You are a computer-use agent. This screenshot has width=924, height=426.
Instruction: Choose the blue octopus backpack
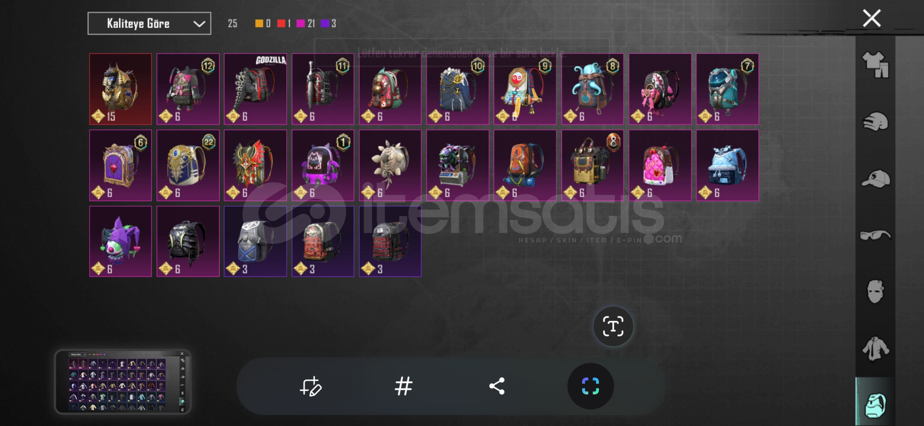(x=592, y=89)
